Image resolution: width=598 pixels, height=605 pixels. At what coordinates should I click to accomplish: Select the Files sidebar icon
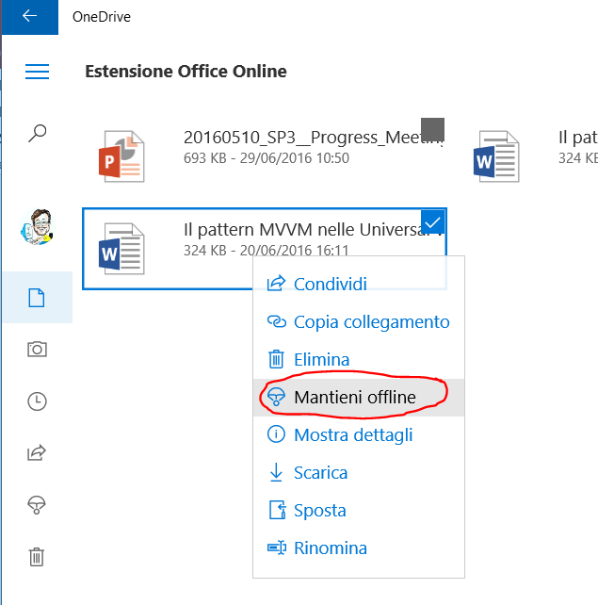tap(37, 298)
